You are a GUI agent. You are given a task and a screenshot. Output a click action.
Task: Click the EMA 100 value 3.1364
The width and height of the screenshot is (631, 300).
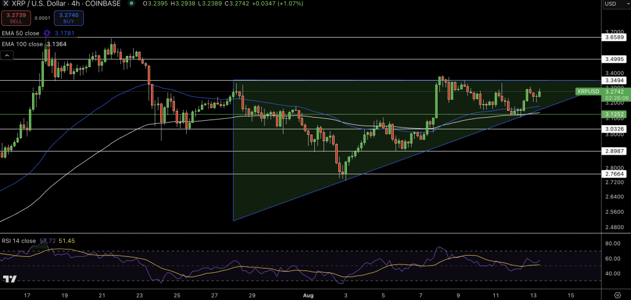point(56,44)
